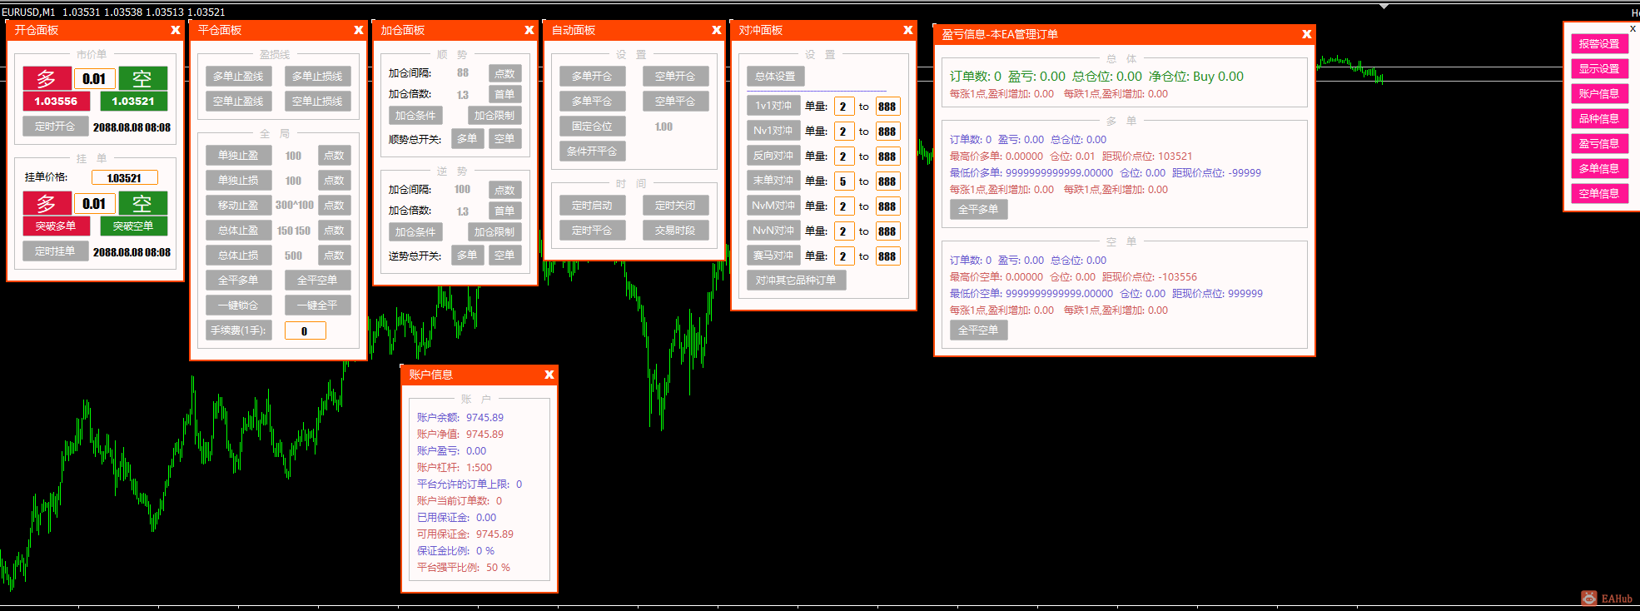Toggle 多单 for 顺势总开关
1640x611 pixels.
467,138
